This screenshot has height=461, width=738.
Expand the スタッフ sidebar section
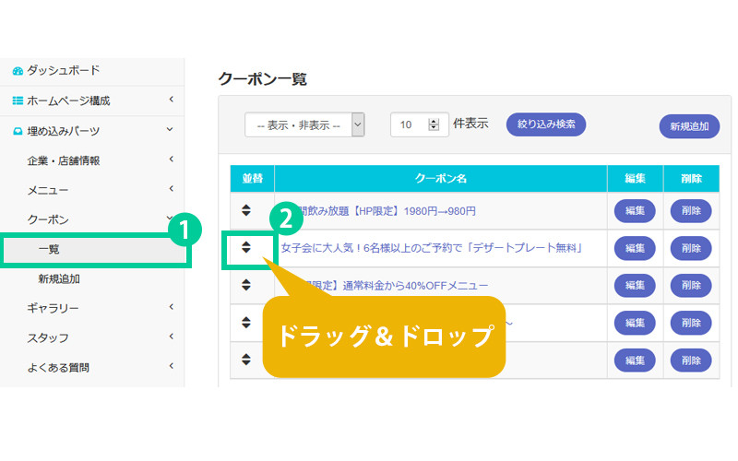tap(172, 337)
